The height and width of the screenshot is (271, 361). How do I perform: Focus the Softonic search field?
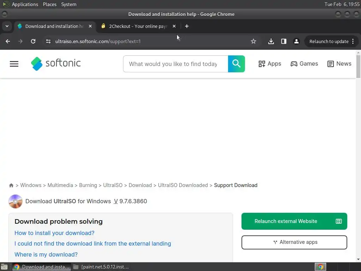pyautogui.click(x=176, y=64)
